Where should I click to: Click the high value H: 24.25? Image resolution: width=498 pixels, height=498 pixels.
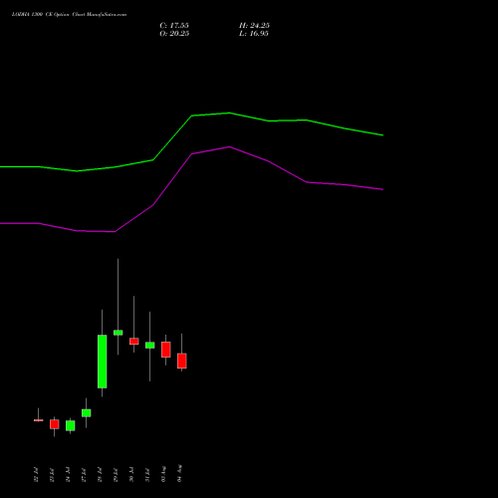[x=254, y=26]
